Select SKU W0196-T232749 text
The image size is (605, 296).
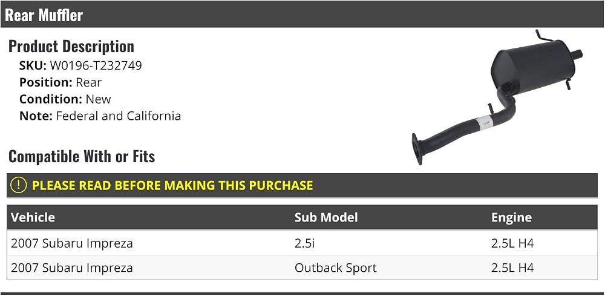80,65
